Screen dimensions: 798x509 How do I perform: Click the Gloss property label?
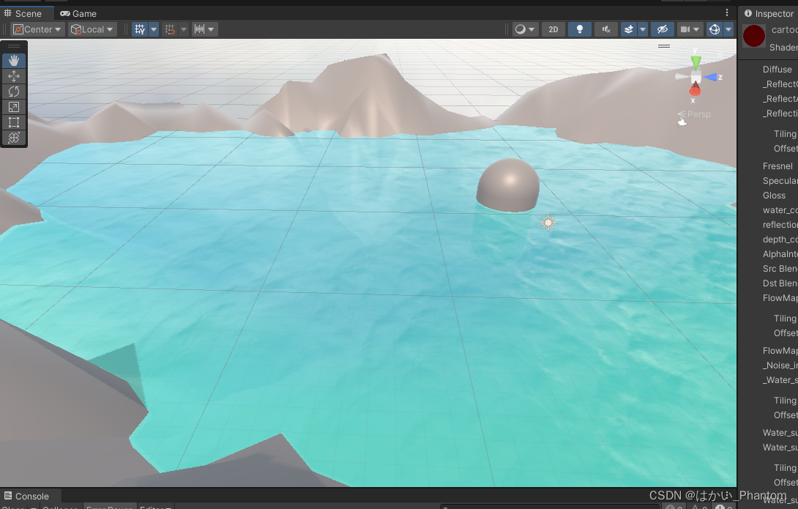pos(774,196)
